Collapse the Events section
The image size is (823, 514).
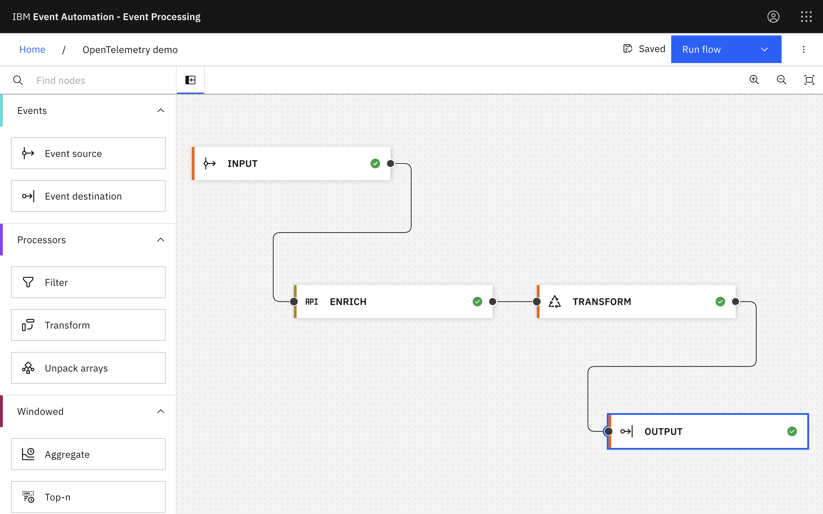tap(161, 110)
